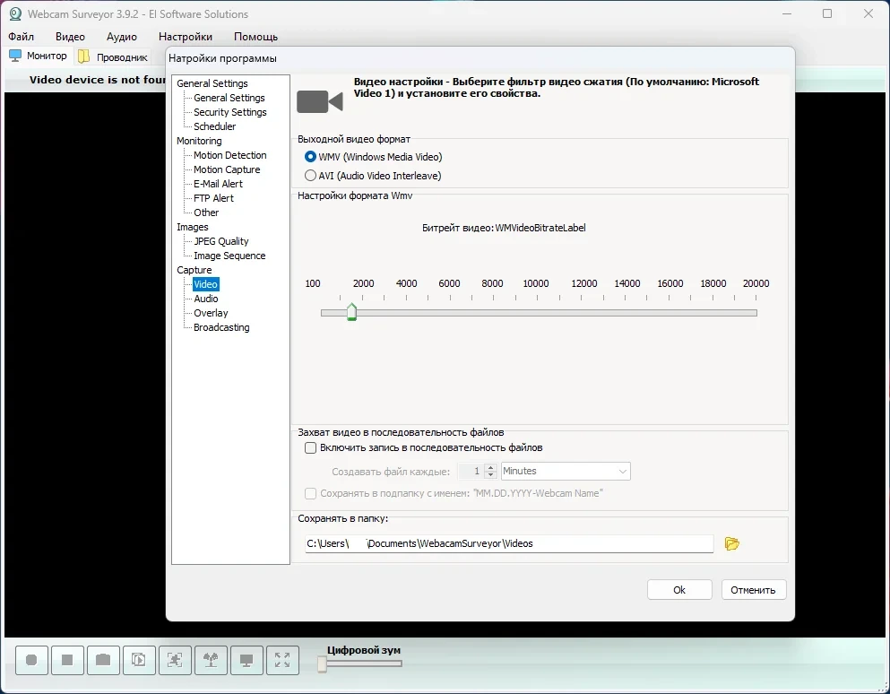Switch to full screen with the arrows icon

[282, 660]
